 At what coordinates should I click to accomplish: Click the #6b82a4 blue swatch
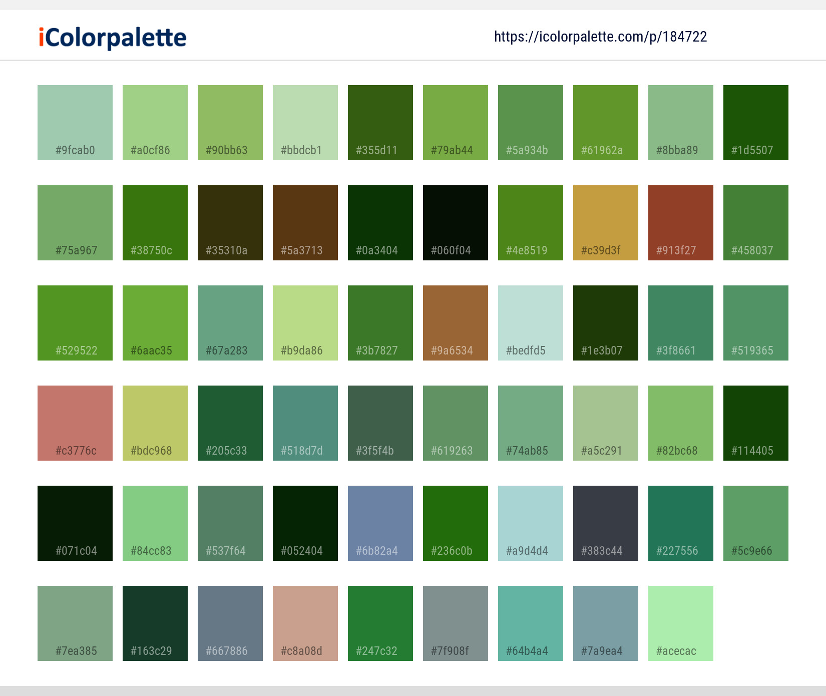[380, 523]
